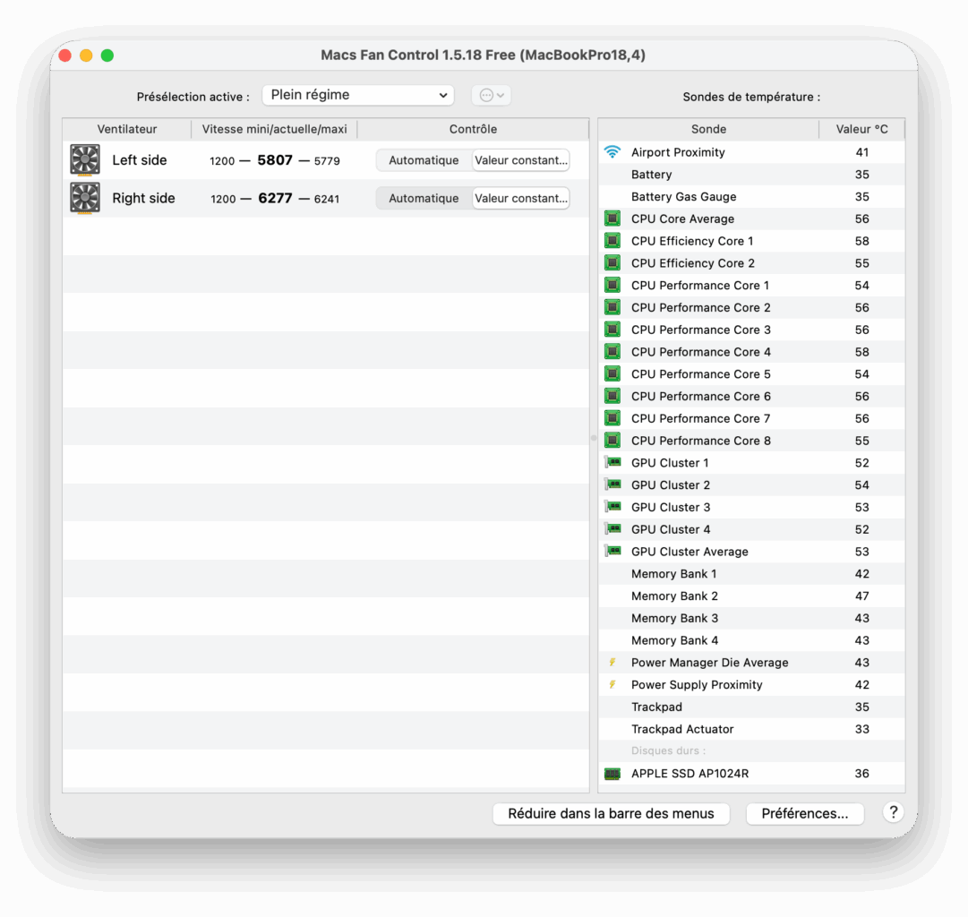Image resolution: width=968 pixels, height=917 pixels.
Task: Click the GPU Cluster 1 card icon
Action: [612, 462]
